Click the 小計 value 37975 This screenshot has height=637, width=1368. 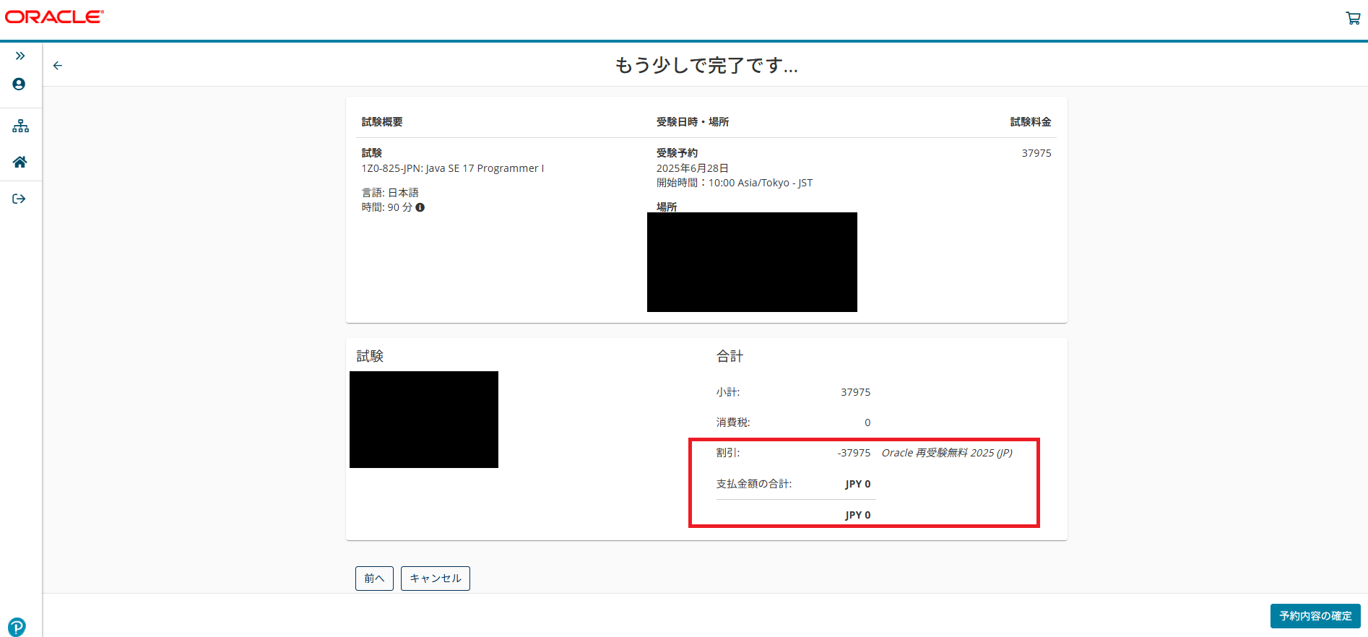pyautogui.click(x=856, y=392)
